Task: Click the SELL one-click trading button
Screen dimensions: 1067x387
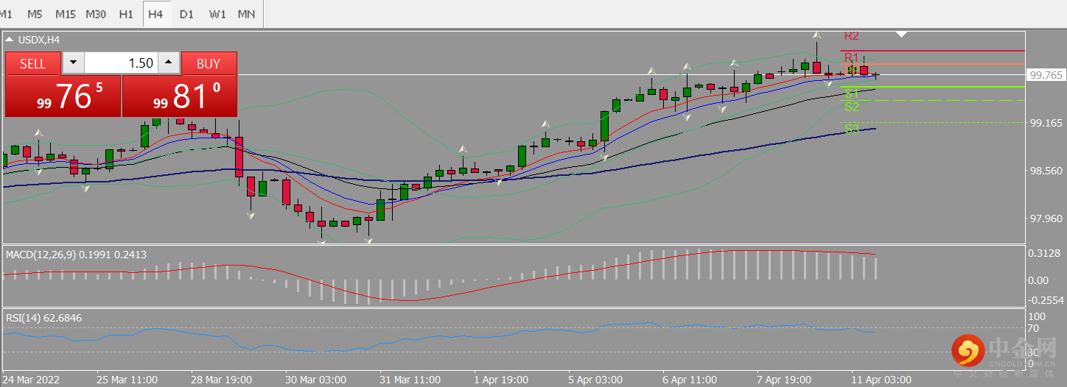Action: [33, 63]
